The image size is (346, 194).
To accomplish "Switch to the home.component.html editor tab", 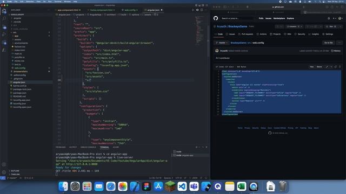I will click(x=101, y=10).
